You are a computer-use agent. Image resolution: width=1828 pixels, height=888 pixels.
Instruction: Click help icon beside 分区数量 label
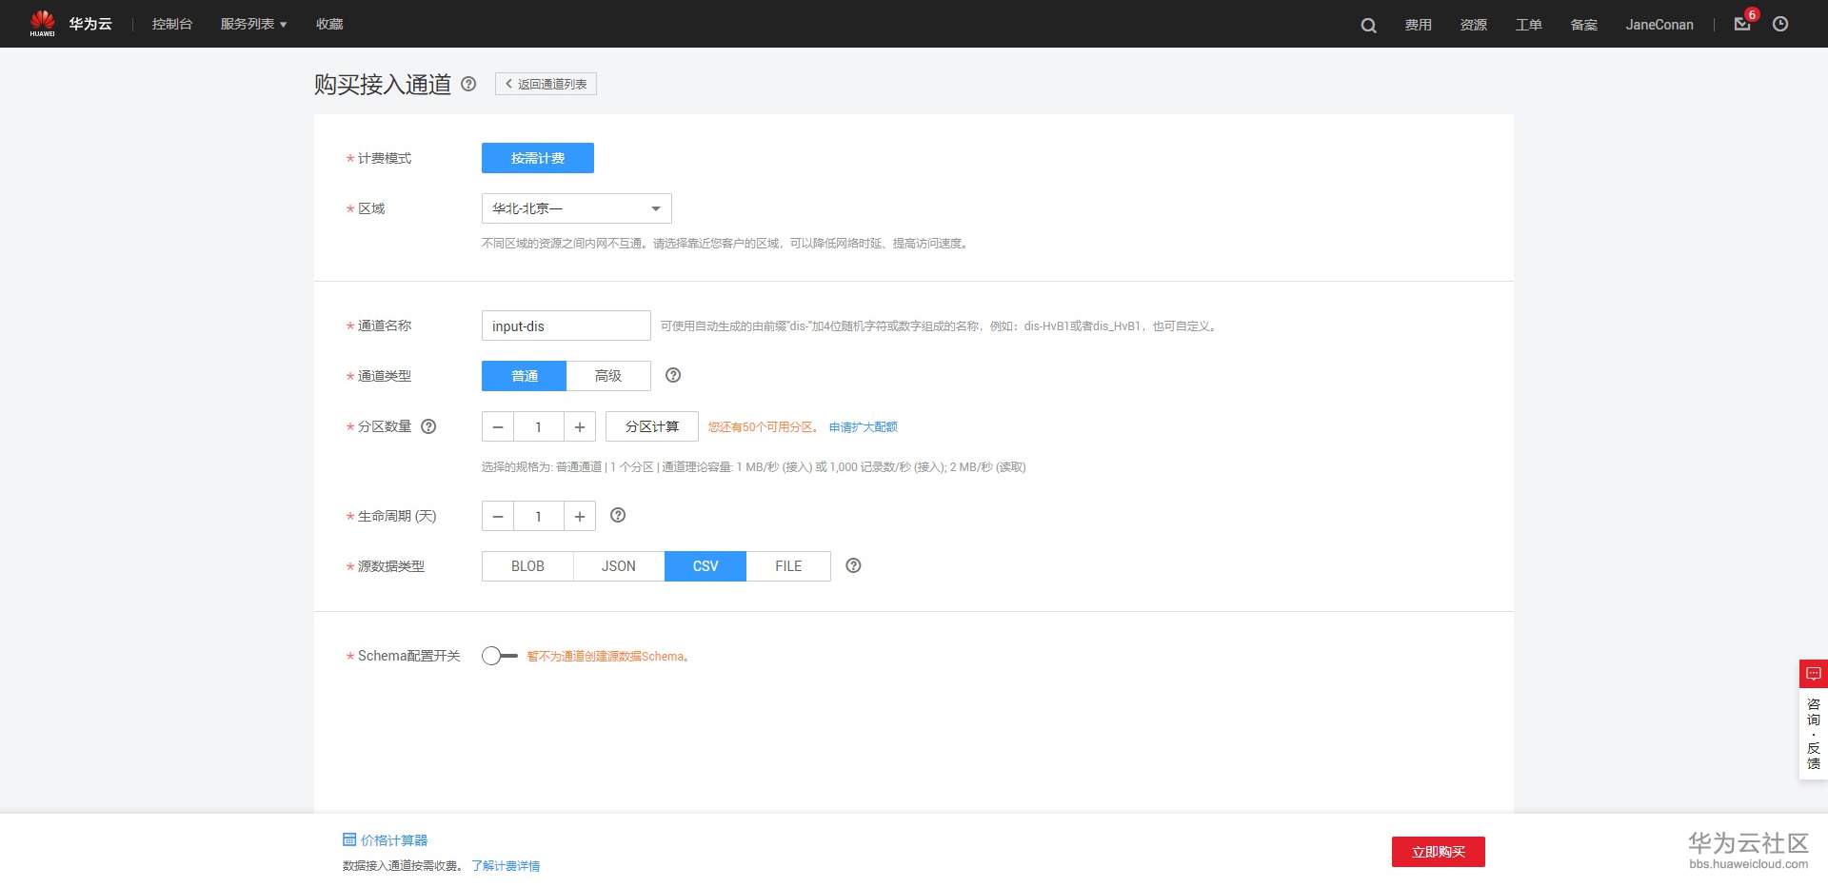pyautogui.click(x=428, y=426)
